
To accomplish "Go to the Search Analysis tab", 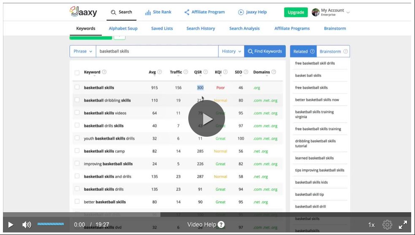I will click(244, 28).
